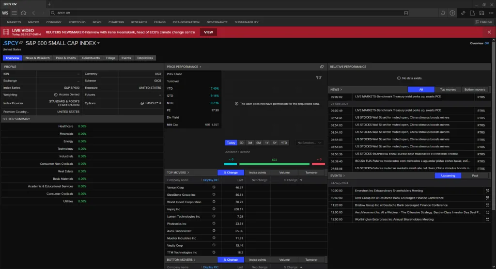Click the WS logo
This screenshot has width=496, height=269.
[x=5, y=13]
